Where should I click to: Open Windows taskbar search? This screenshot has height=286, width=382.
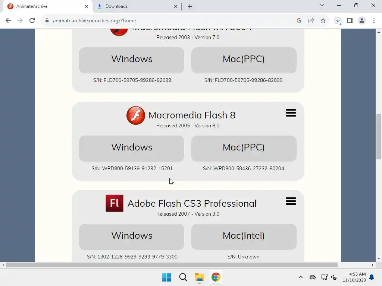tap(183, 277)
